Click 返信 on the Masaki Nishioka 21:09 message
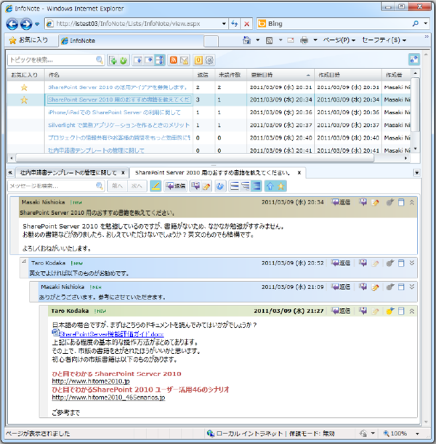436x444 pixels. coord(341,287)
